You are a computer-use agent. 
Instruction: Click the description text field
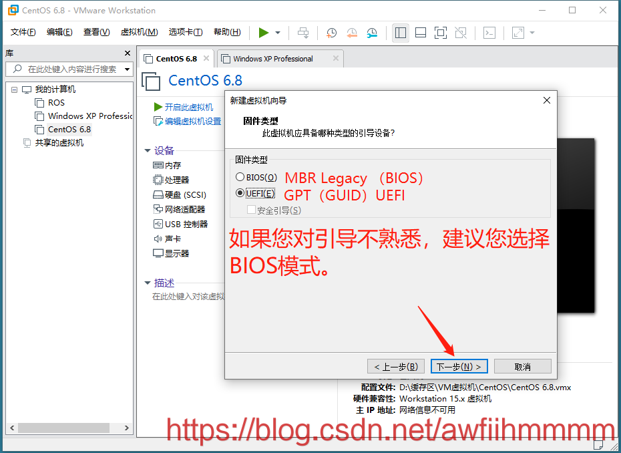[x=188, y=297]
